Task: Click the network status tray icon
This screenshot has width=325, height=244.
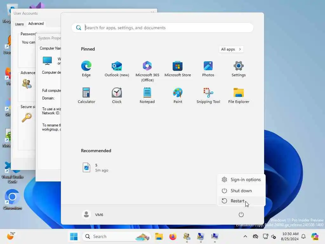Action: [x=265, y=236]
